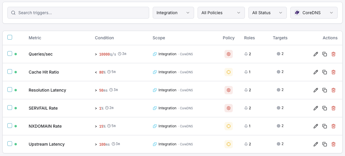Click the targets icon for Upstream Latency
The image size is (345, 156).
click(278, 144)
